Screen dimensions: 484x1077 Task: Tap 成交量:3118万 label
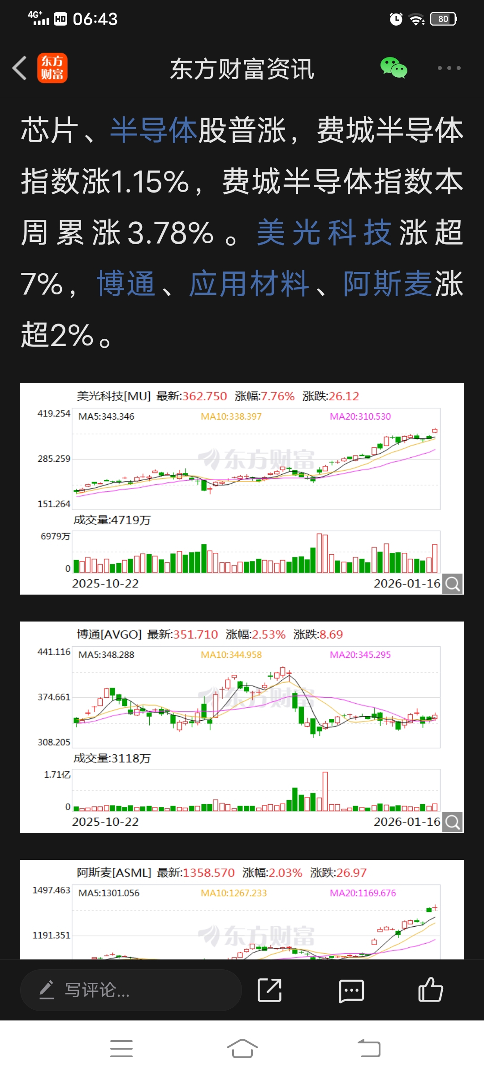[x=112, y=758]
